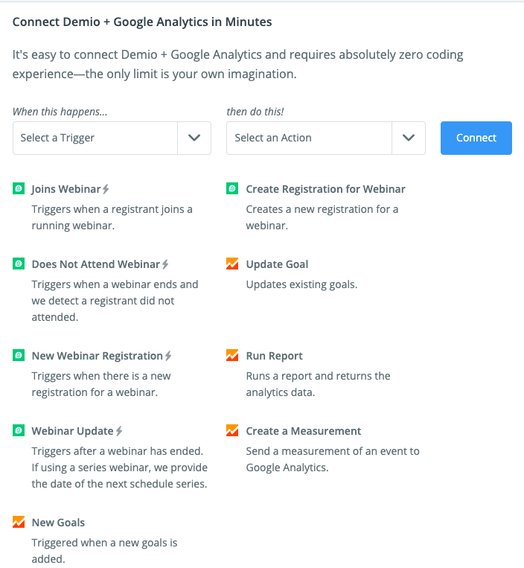The width and height of the screenshot is (524, 568).
Task: Expand the Select an Action chevron
Action: [409, 138]
